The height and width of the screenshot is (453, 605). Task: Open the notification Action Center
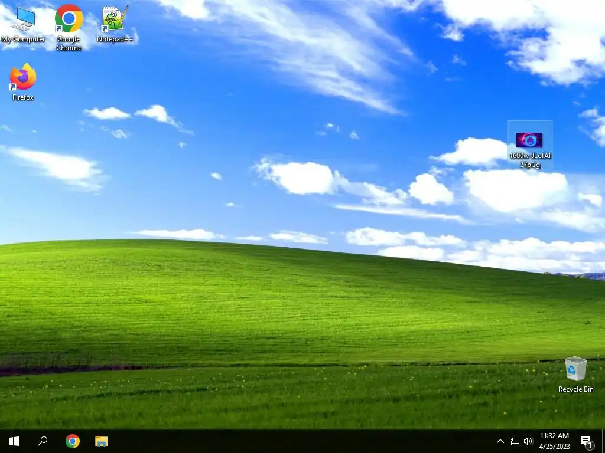coord(587,442)
